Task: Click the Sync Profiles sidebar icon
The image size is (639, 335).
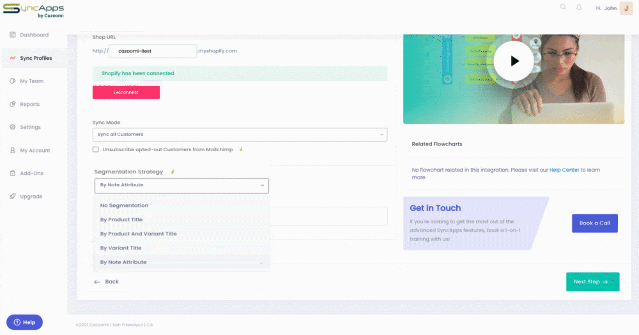Action: click(x=13, y=58)
